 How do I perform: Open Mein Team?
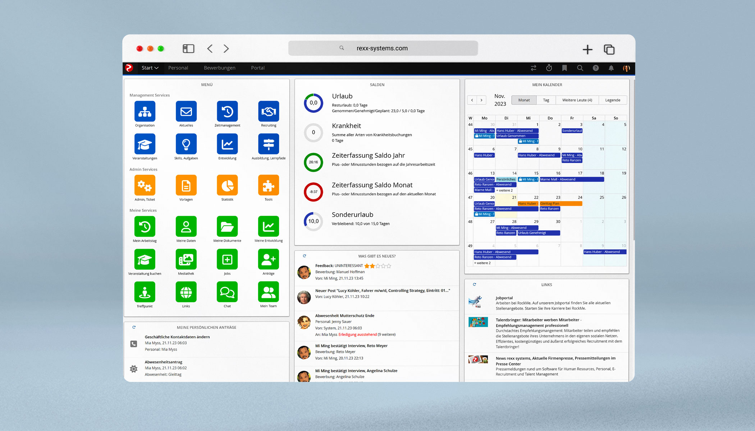click(x=268, y=293)
